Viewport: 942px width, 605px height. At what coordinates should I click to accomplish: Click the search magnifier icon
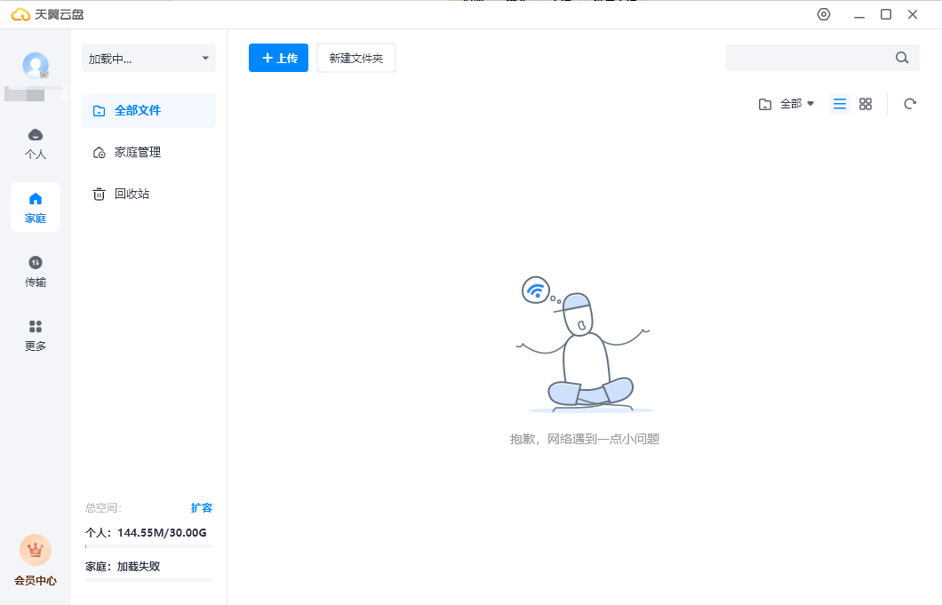click(x=902, y=58)
